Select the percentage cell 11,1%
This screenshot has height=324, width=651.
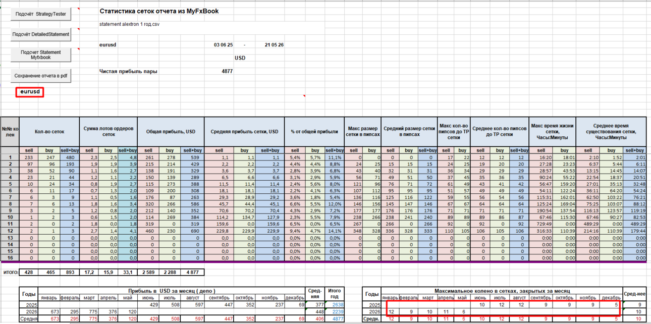(x=334, y=157)
